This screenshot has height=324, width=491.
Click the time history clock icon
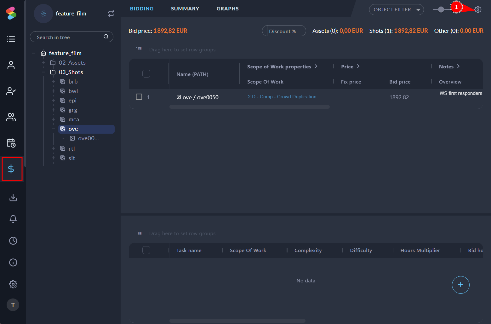[13, 241]
